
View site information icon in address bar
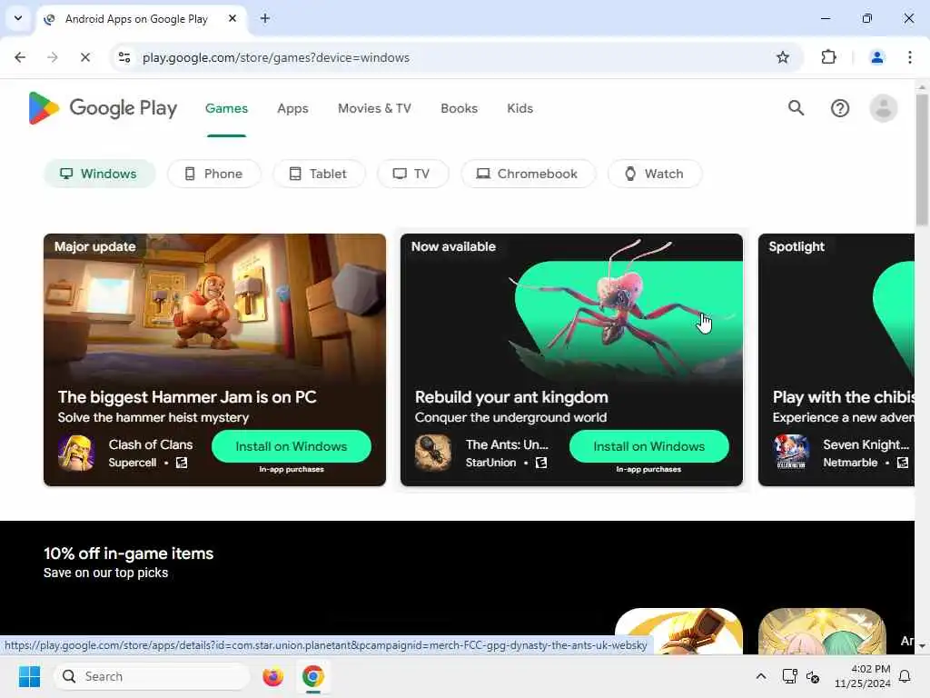pos(124,57)
